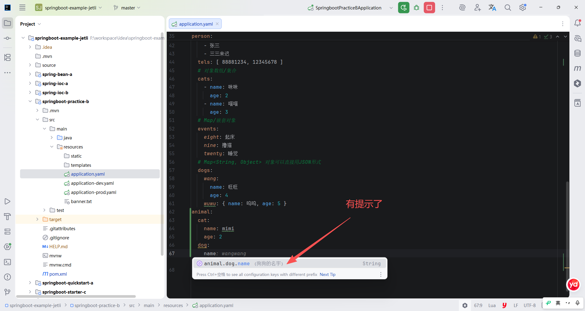Toggle the IME English mode indicator
The height and width of the screenshot is (311, 585).
[558, 303]
